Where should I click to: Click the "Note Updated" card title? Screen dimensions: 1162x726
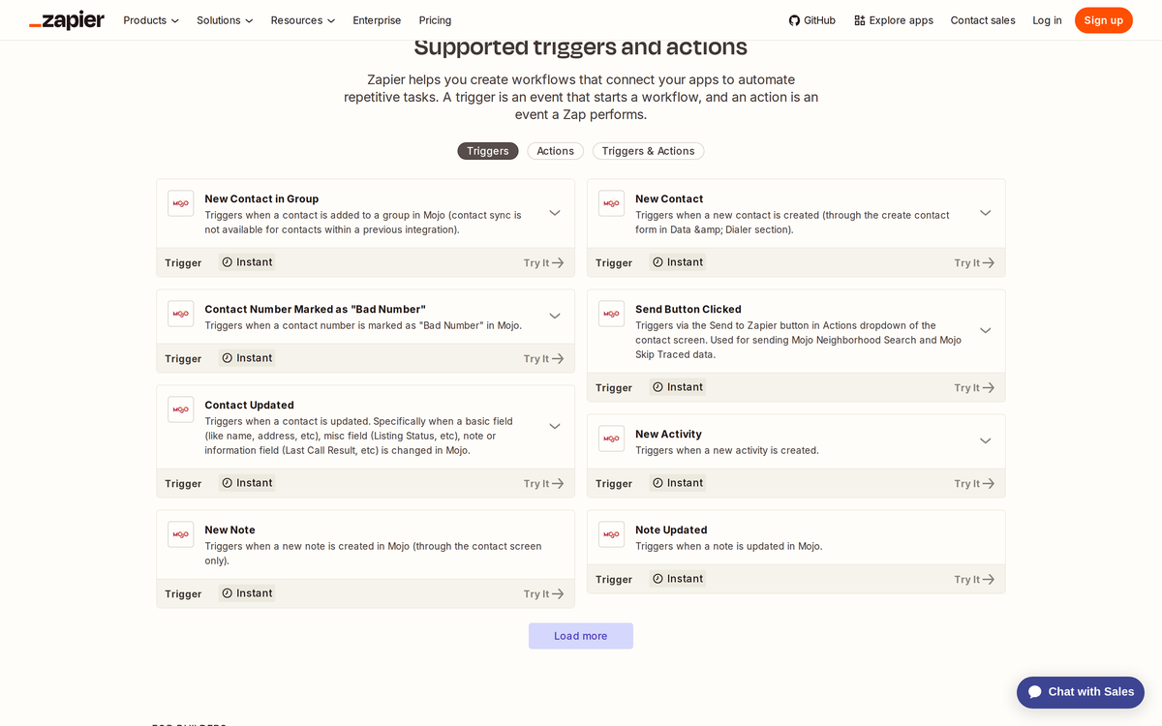pos(671,530)
